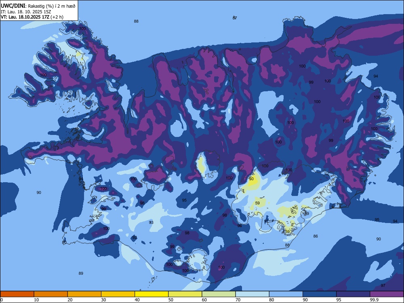
Task: Click the indigo 95–99.9 legend swatch
Action: [x=353, y=294]
